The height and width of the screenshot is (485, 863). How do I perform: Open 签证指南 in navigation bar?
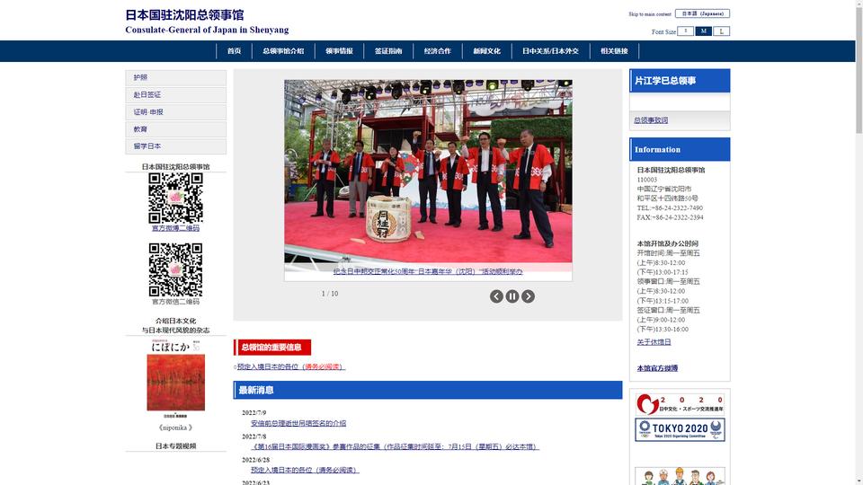point(388,51)
